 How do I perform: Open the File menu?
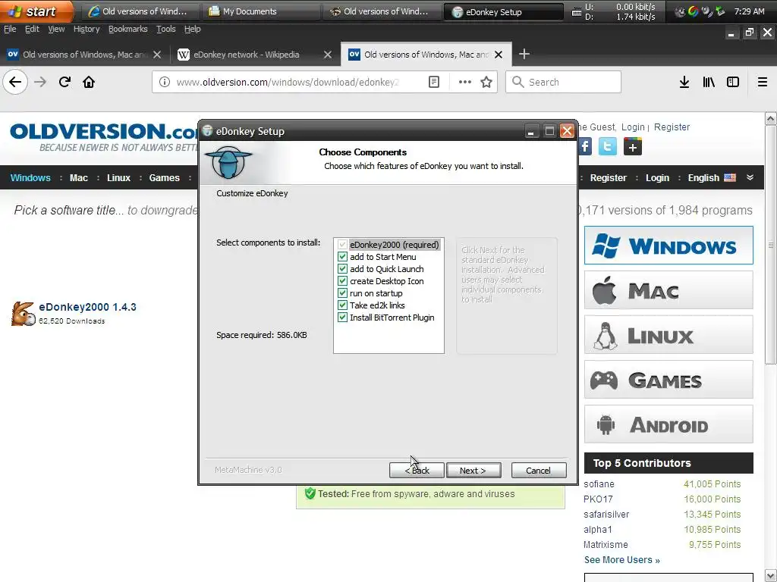pyautogui.click(x=10, y=30)
